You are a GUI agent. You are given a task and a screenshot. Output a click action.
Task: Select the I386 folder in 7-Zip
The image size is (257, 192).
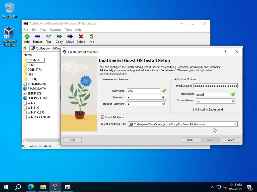[x=30, y=74]
